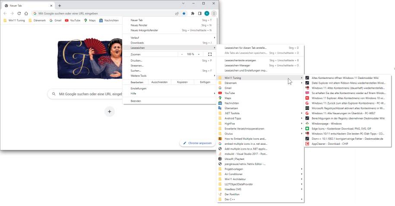Open AppCleaner - Download - CHIP bookmark
Image resolution: width=395 pixels, height=206 pixels.
tap(348, 144)
